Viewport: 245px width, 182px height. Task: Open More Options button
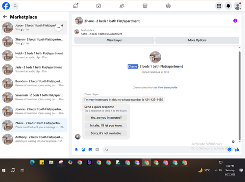pyautogui.click(x=197, y=40)
